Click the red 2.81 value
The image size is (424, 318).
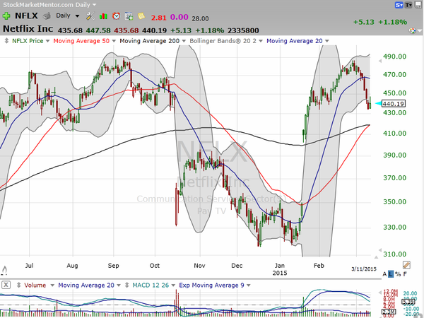pyautogui.click(x=159, y=18)
